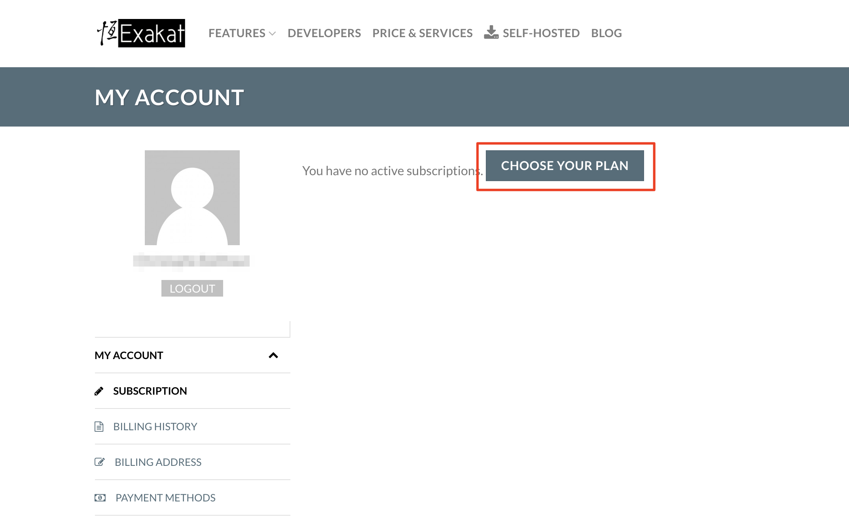Click the Exakat logo

pyautogui.click(x=141, y=33)
